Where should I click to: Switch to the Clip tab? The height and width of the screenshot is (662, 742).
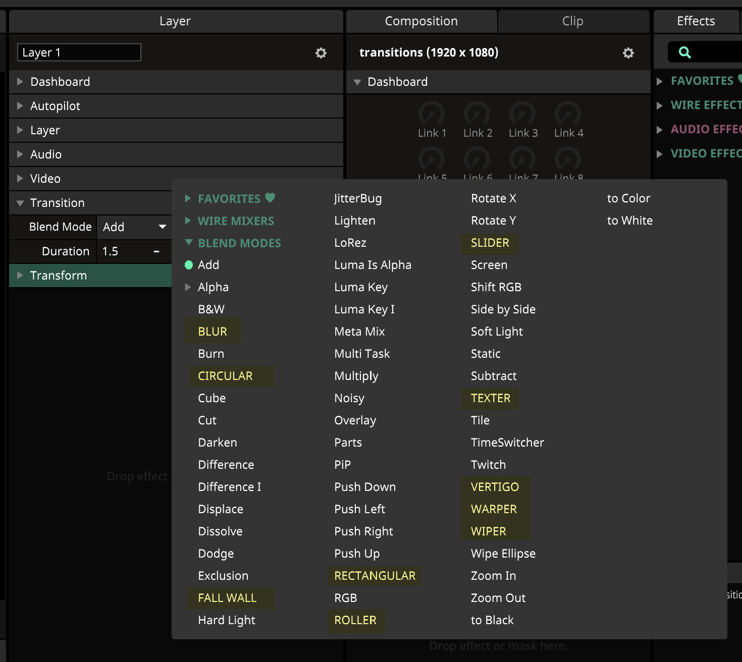pos(572,21)
